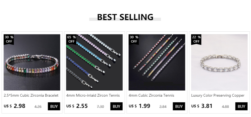Click the US $2.98 price
Viewport: 251px width, 117px height.
[15, 106]
